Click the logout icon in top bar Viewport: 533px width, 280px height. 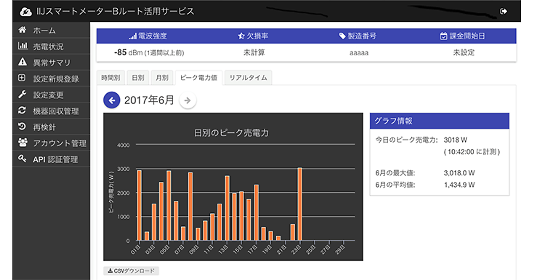(x=503, y=12)
